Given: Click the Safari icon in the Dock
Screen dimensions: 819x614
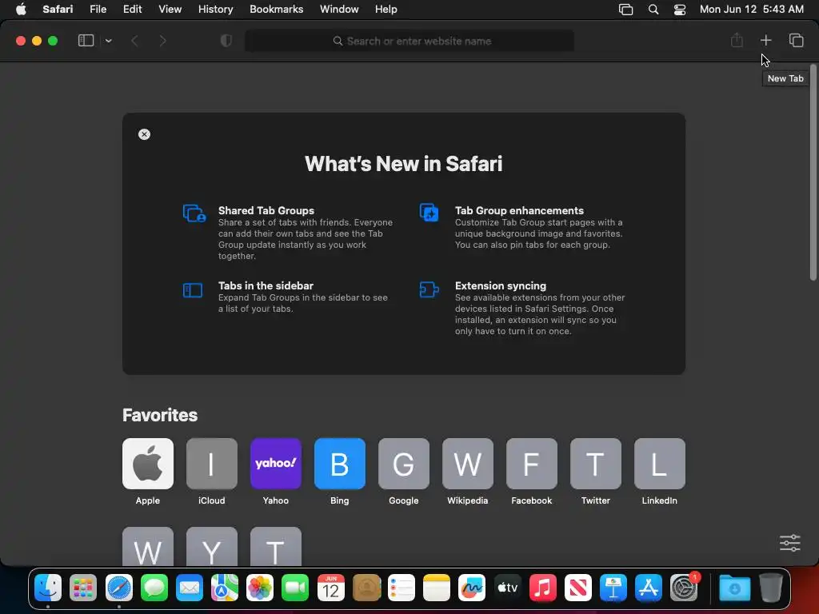Looking at the screenshot, I should tap(119, 588).
